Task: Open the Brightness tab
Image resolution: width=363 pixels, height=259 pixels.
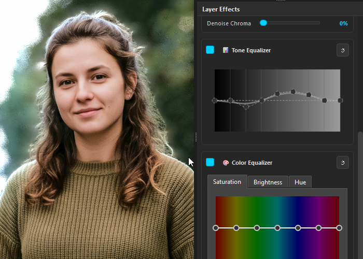Action: pos(268,182)
